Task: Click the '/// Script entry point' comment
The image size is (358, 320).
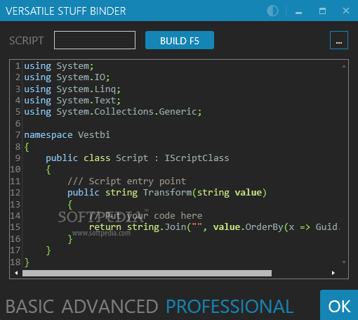Action: tap(126, 181)
